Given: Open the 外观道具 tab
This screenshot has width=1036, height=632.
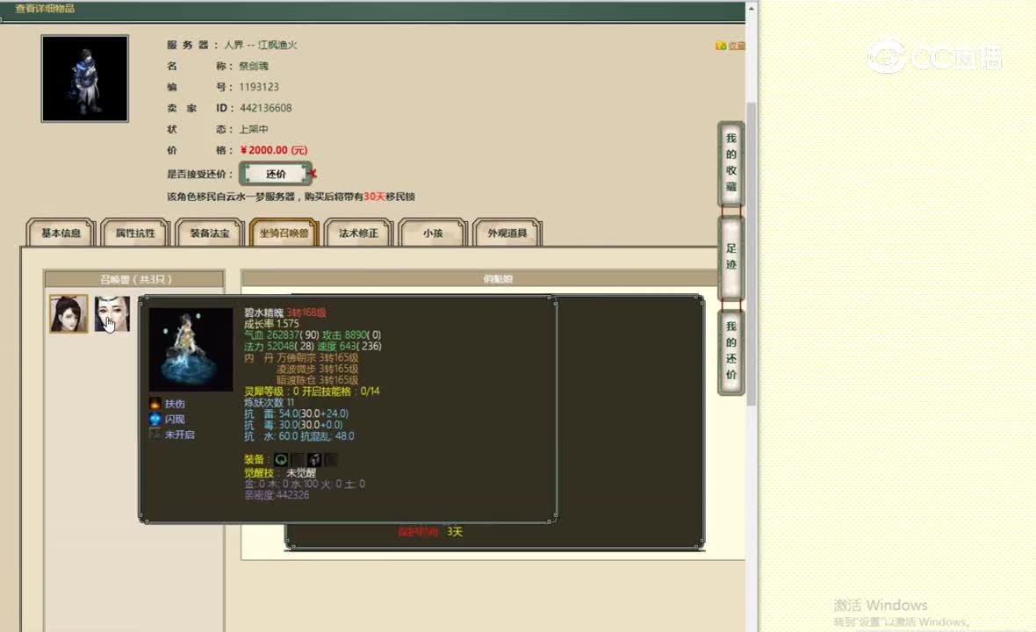Looking at the screenshot, I should pyautogui.click(x=507, y=233).
